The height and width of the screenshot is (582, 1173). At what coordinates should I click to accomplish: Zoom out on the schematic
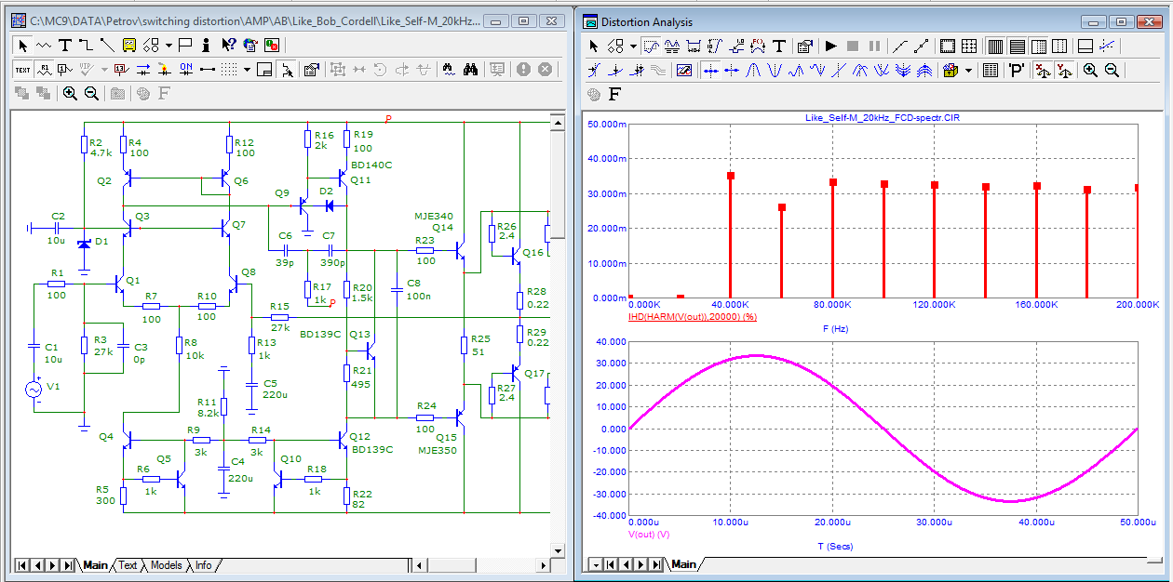click(x=91, y=93)
